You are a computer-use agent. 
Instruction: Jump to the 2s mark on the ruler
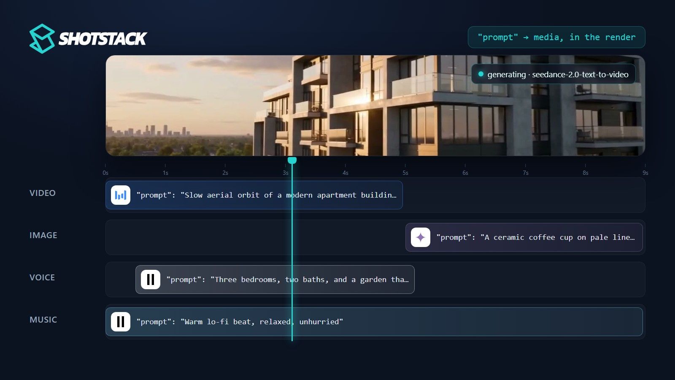(225, 173)
